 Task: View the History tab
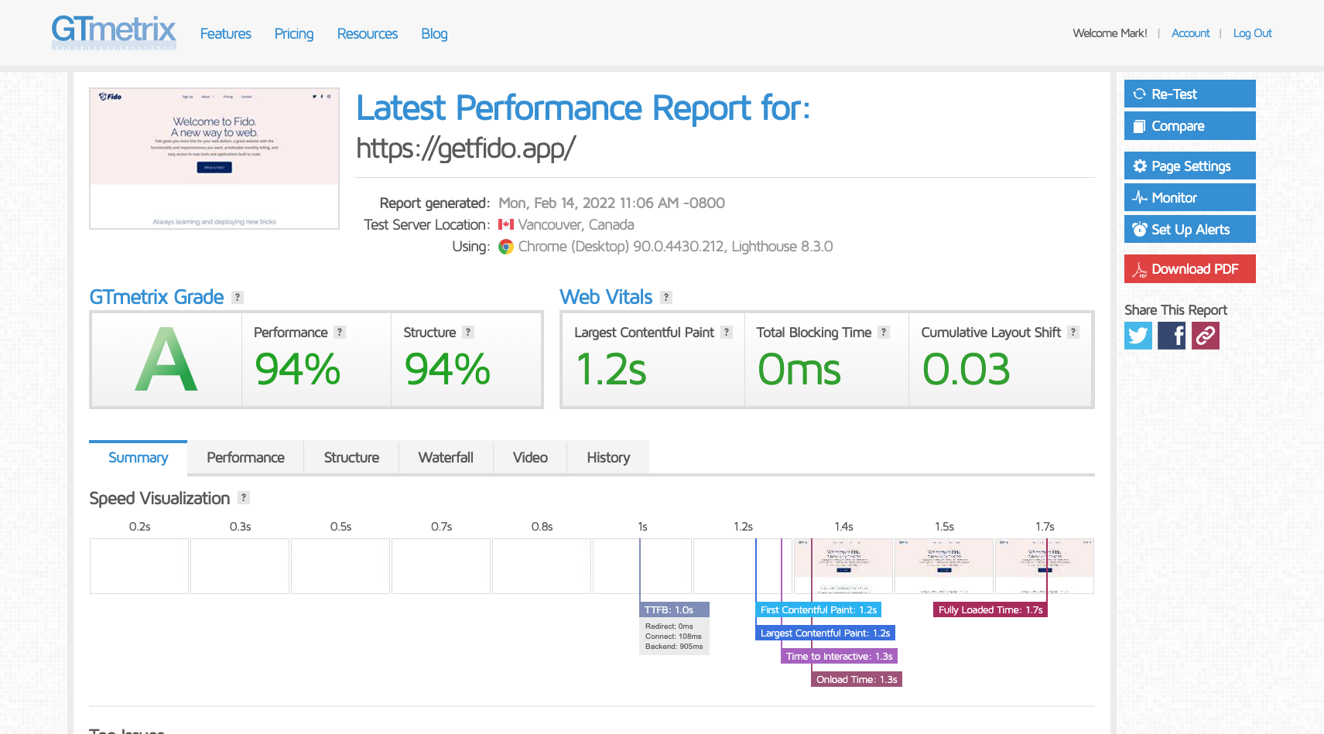pos(608,457)
